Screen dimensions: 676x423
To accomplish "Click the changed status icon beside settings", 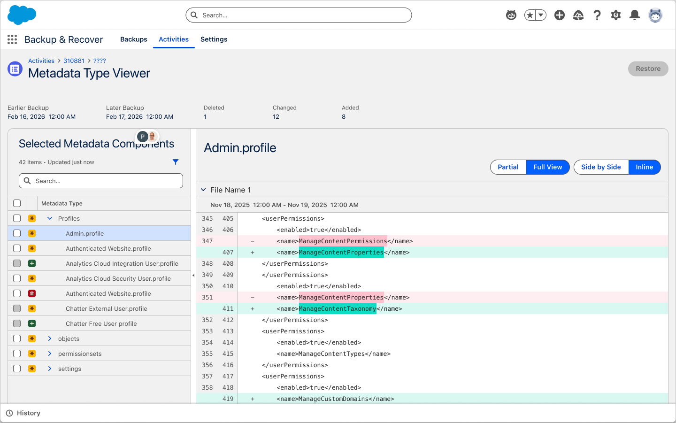I will pyautogui.click(x=32, y=369).
